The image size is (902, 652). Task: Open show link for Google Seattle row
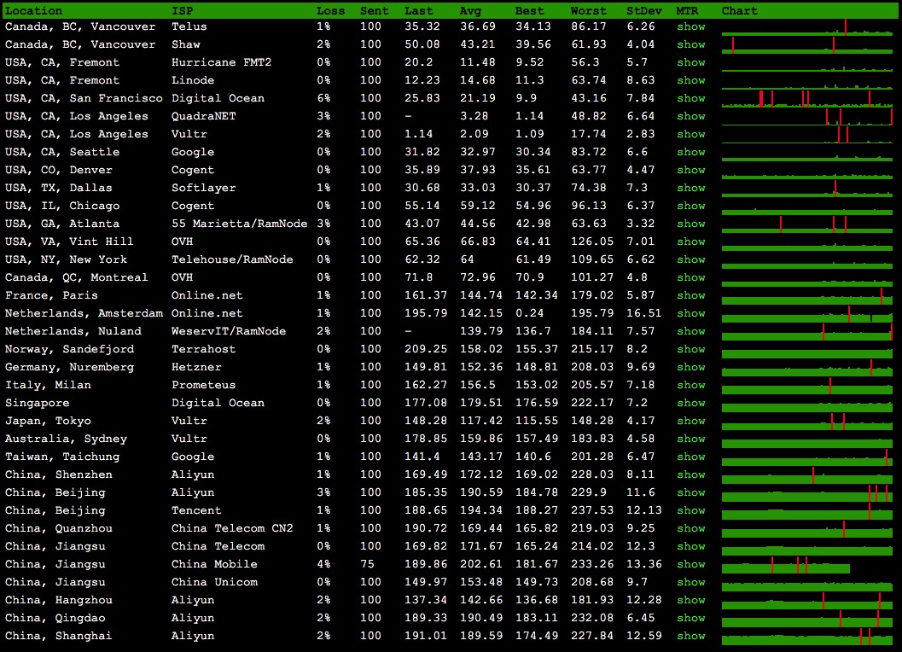point(690,152)
